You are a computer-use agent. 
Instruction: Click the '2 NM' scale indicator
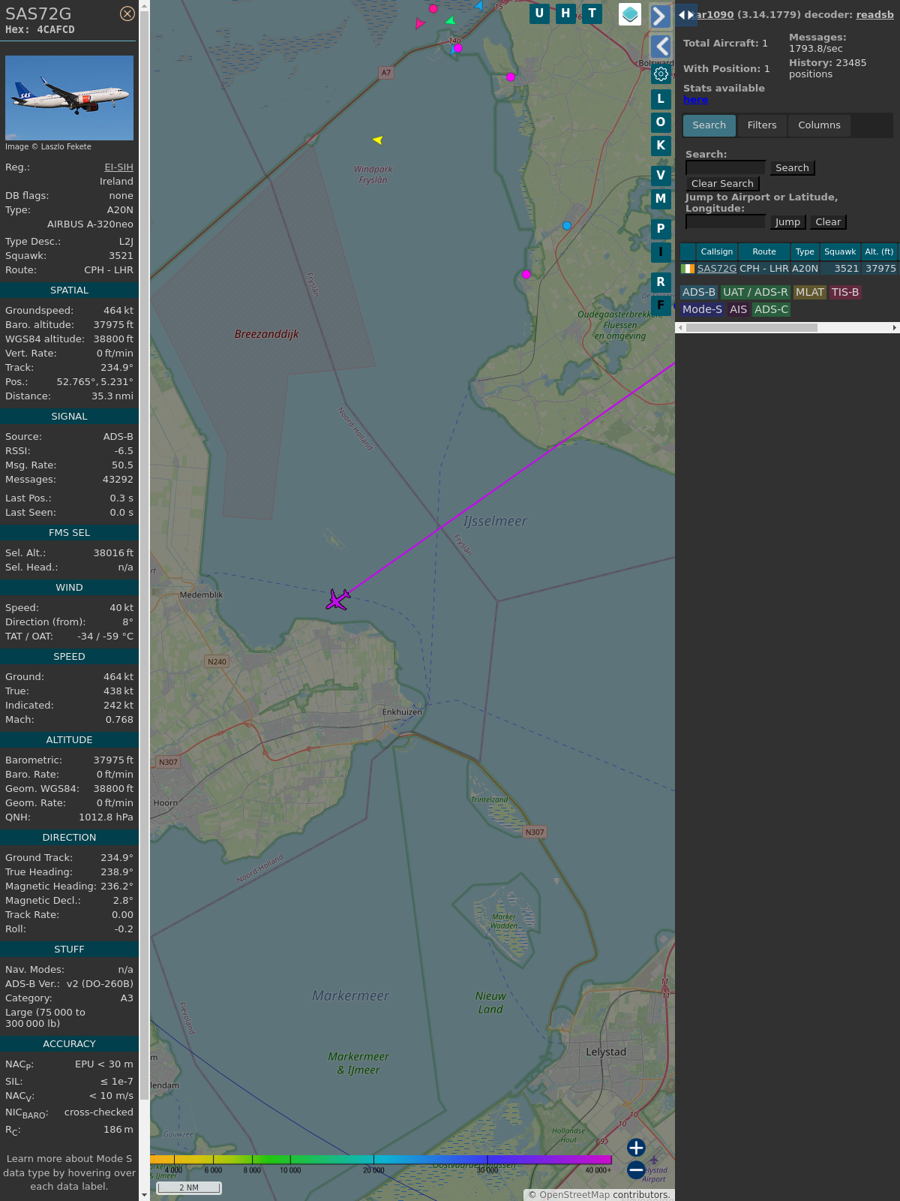click(x=189, y=1187)
